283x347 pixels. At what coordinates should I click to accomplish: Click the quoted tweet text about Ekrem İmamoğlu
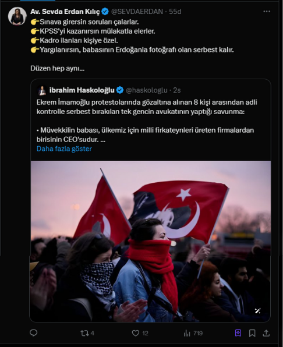click(x=147, y=121)
